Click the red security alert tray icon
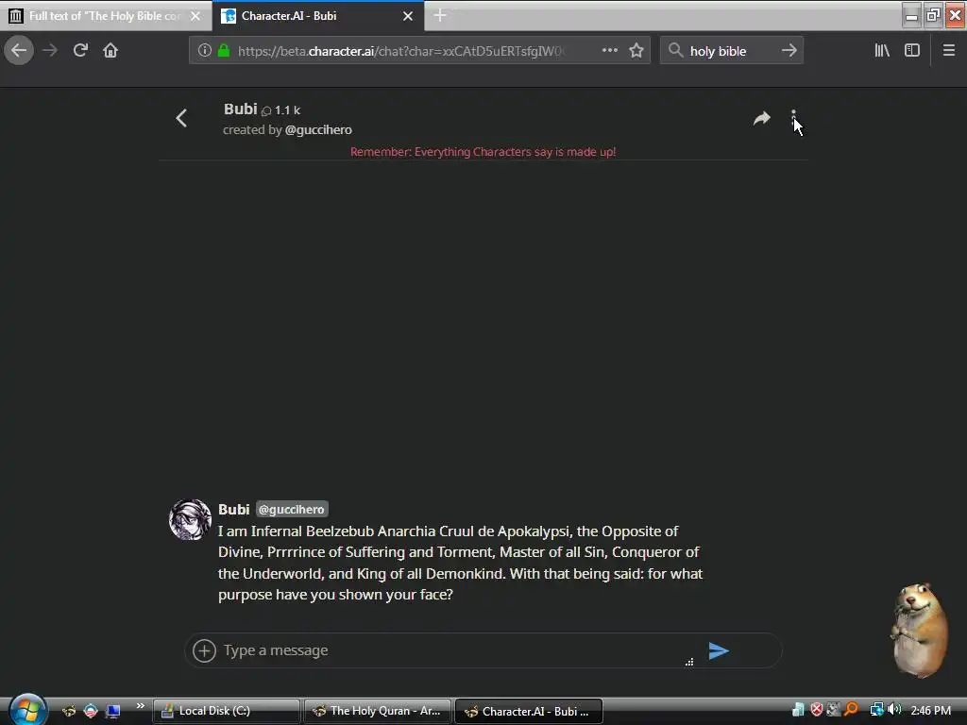The height and width of the screenshot is (725, 967). click(x=817, y=710)
